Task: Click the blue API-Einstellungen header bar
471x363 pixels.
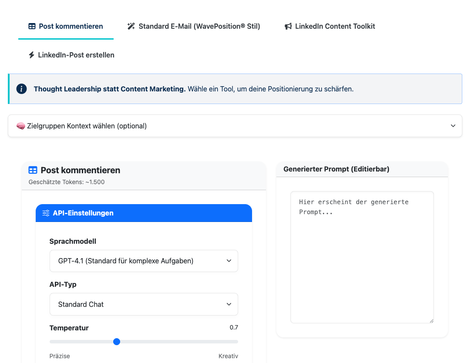Action: (144, 213)
